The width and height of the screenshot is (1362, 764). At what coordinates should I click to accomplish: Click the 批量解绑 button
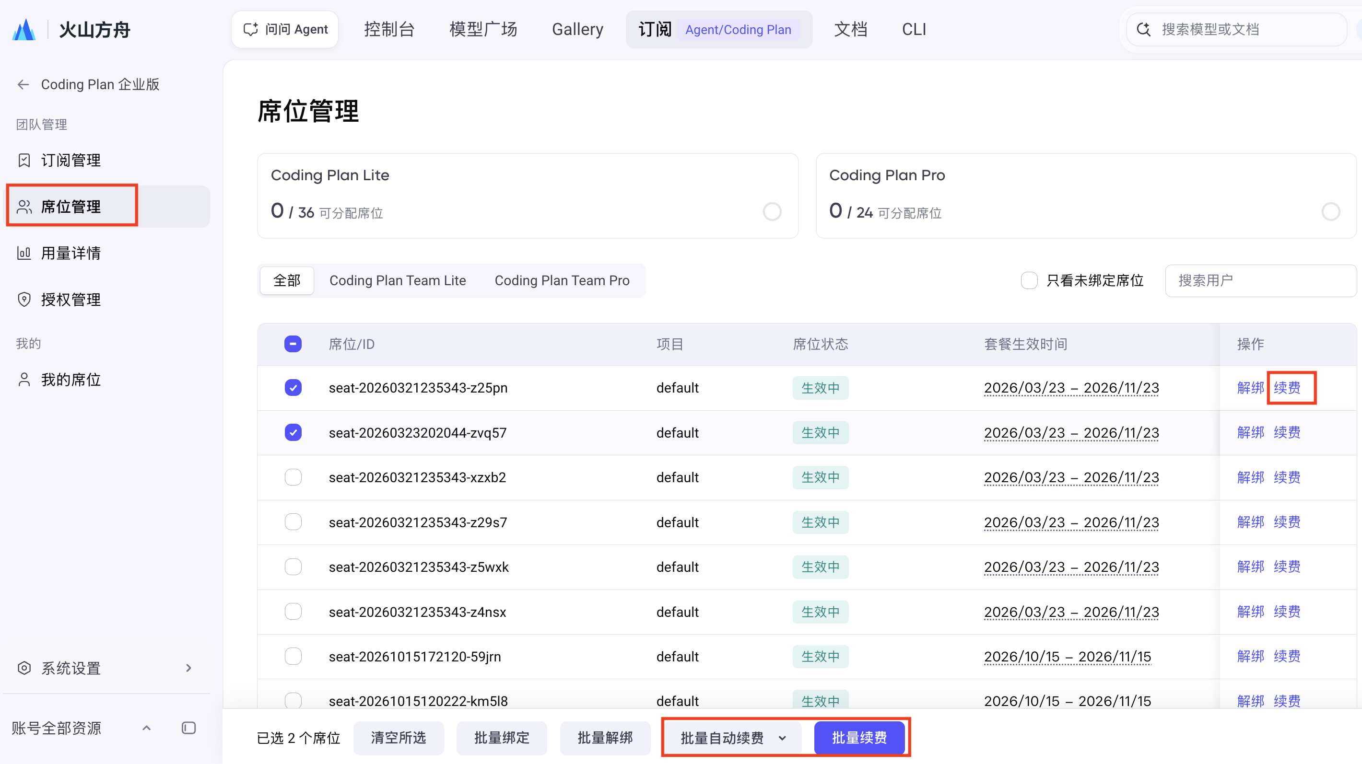605,738
